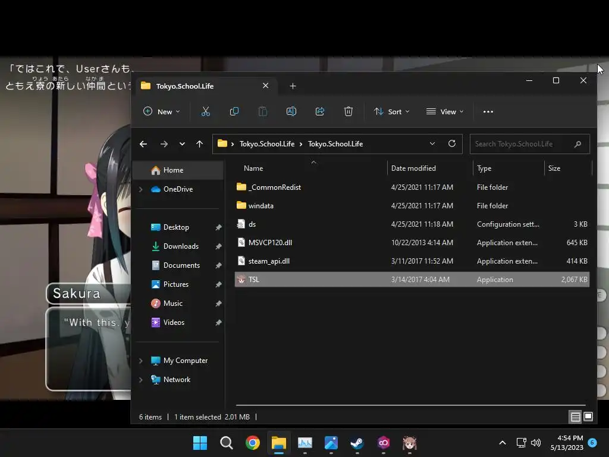The width and height of the screenshot is (609, 457).
Task: Open Steam from the taskbar
Action: click(357, 443)
